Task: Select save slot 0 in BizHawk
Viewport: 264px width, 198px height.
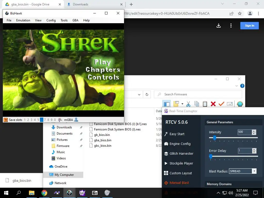Action: pyautogui.click(x=55, y=120)
